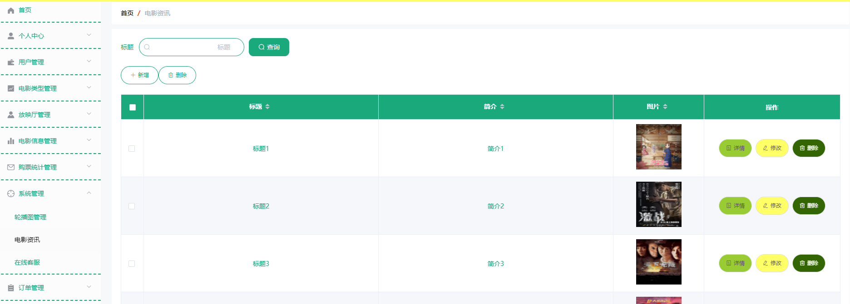The image size is (850, 304).
Task: Select the 个人中心 user icon
Action: tap(10, 35)
